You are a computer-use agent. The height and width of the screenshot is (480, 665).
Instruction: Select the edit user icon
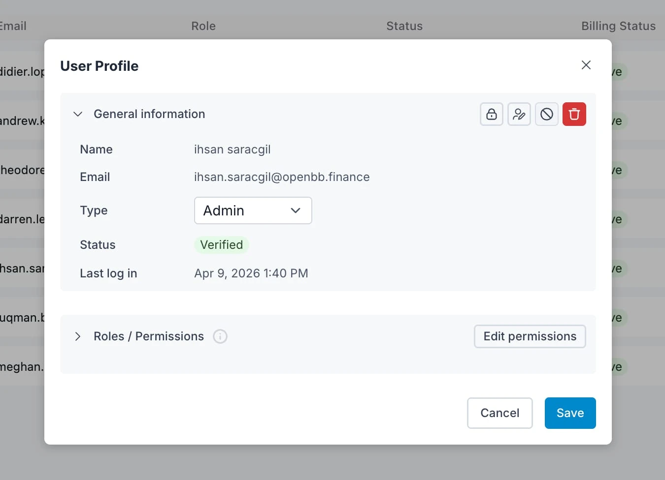click(519, 114)
